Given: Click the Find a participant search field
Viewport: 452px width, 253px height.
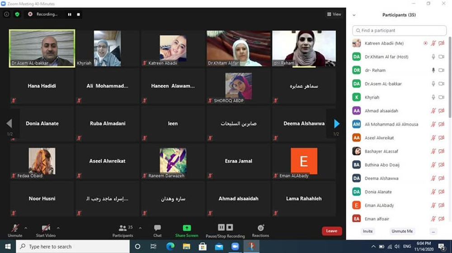Looking at the screenshot, I should tap(399, 31).
